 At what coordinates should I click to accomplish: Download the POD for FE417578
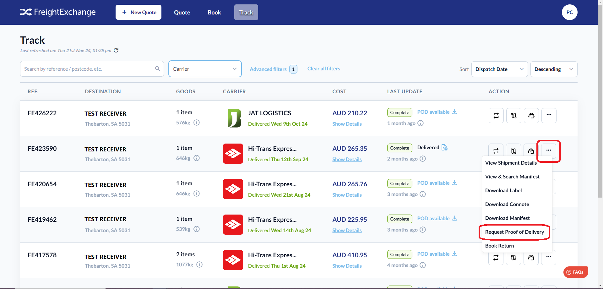coord(454,254)
